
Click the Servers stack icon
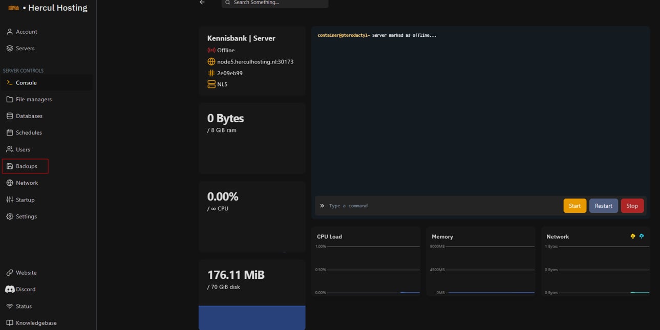[x=10, y=49]
